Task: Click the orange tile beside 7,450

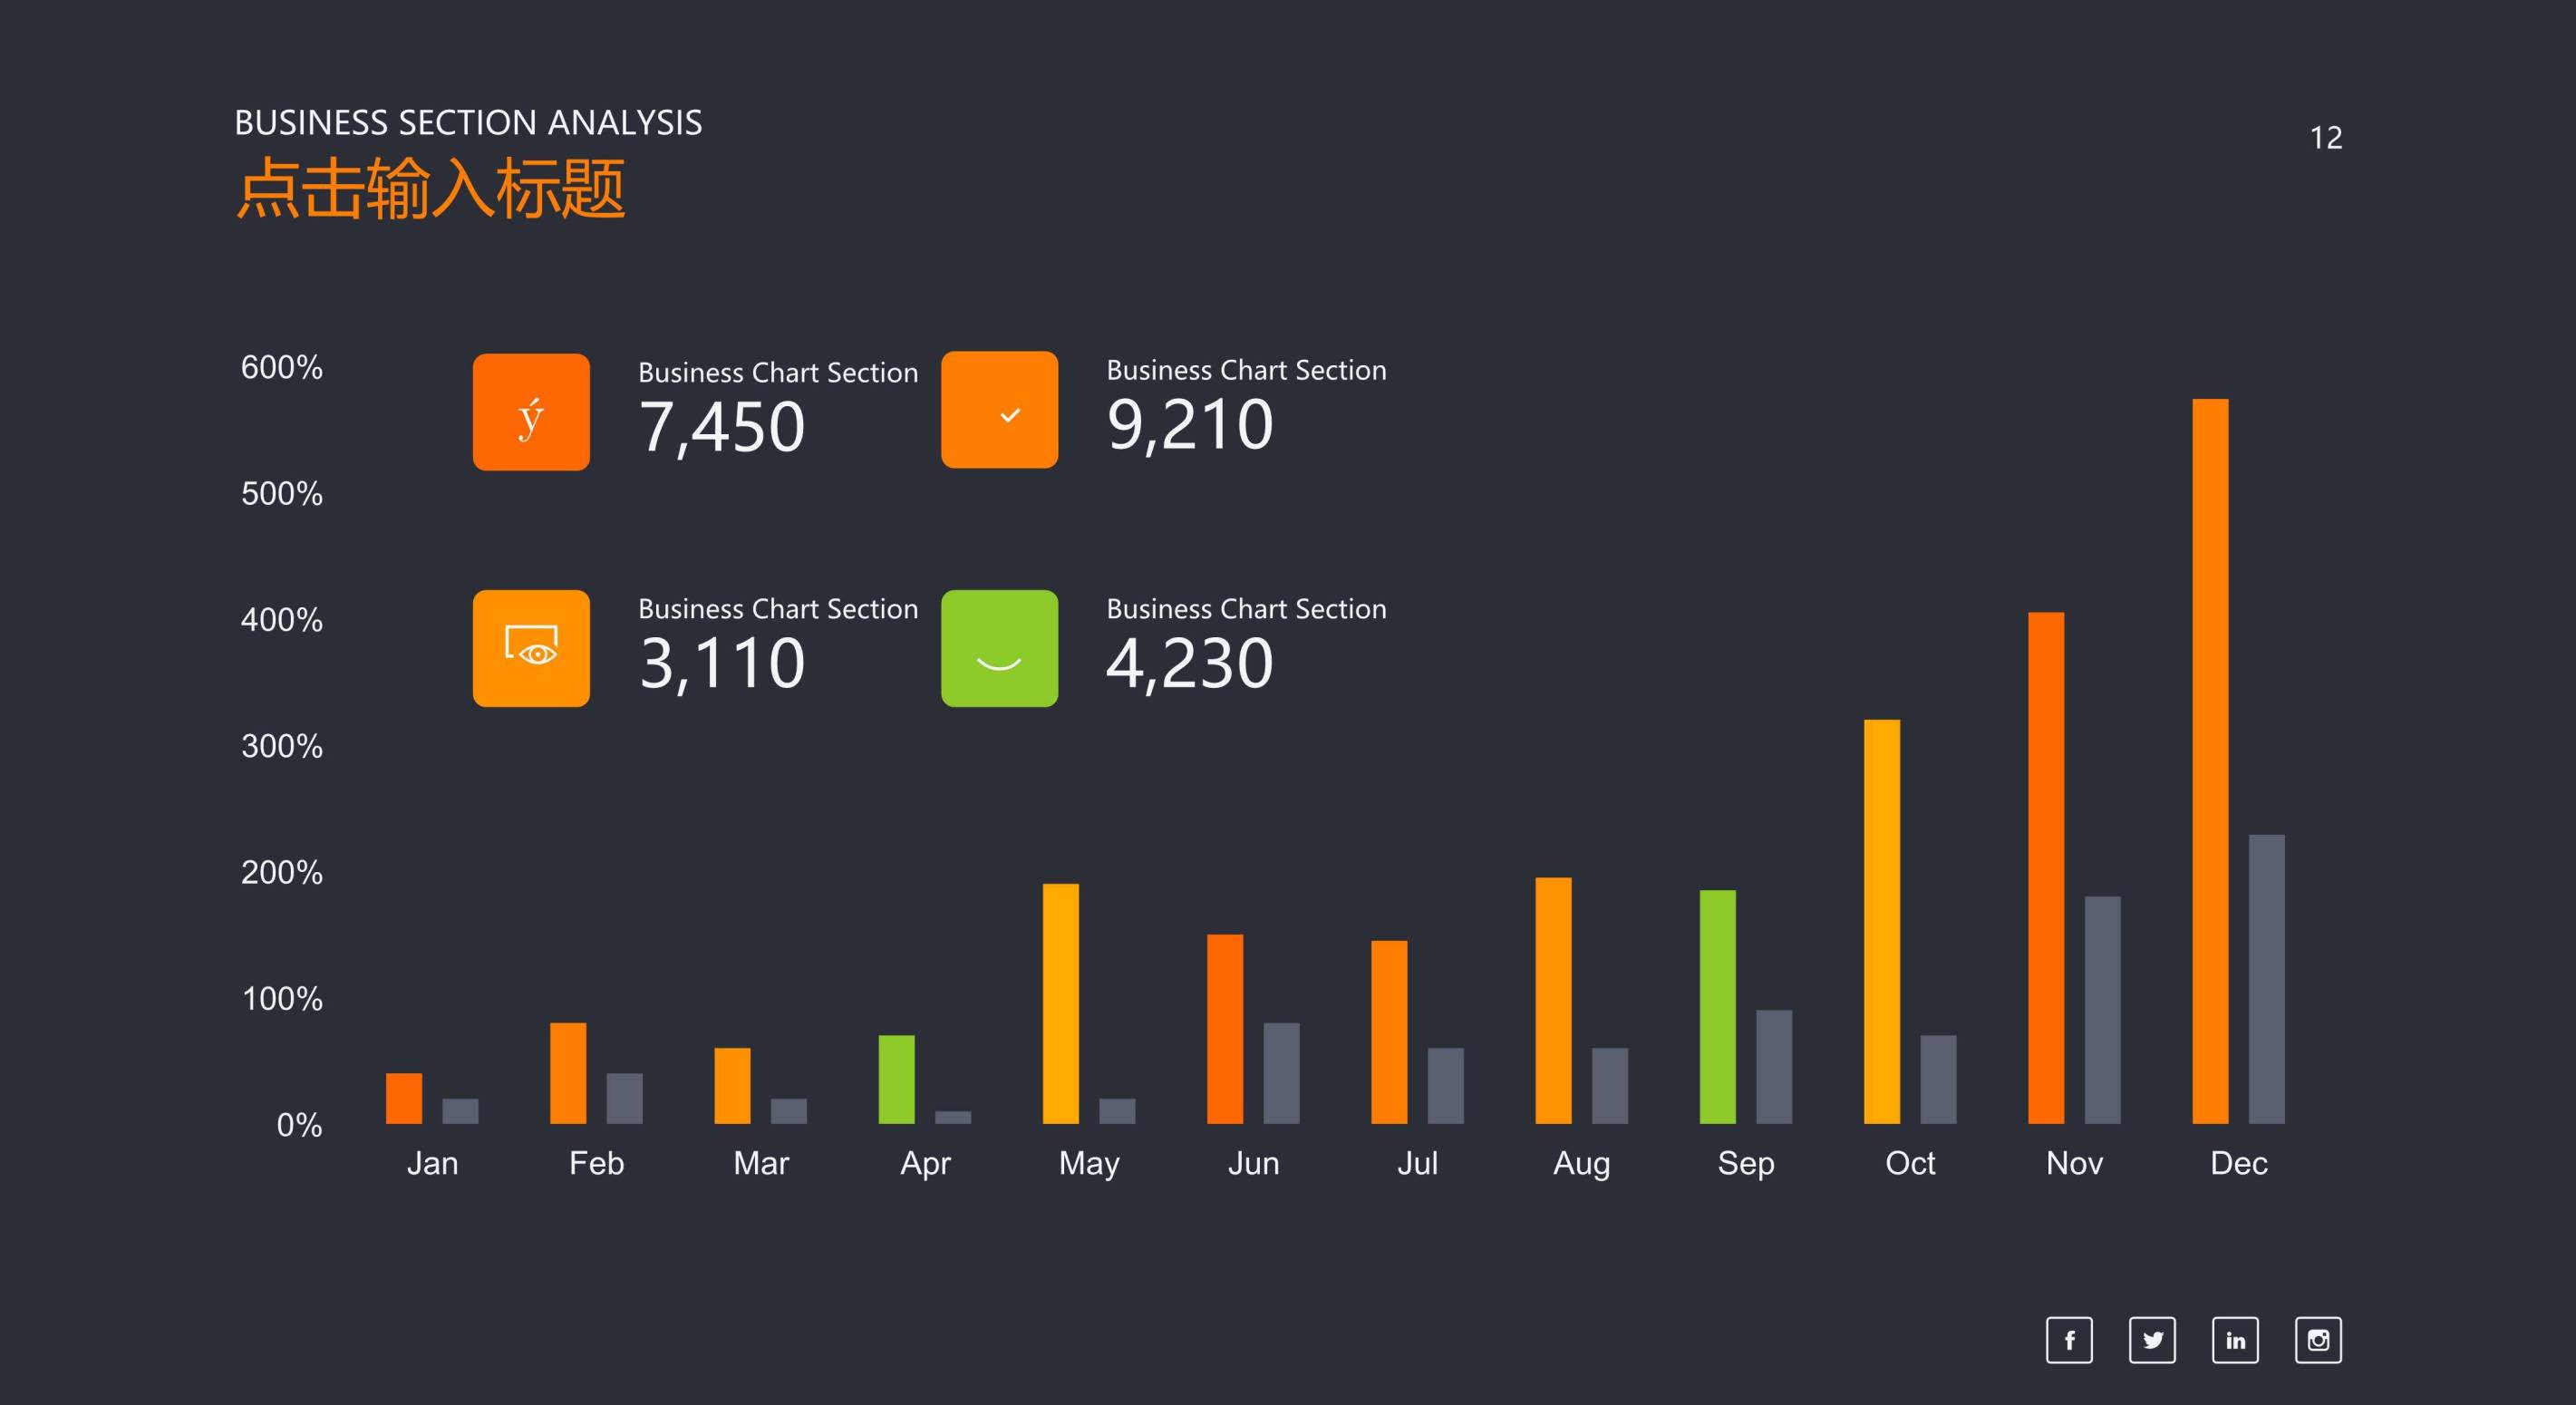Action: click(x=531, y=412)
